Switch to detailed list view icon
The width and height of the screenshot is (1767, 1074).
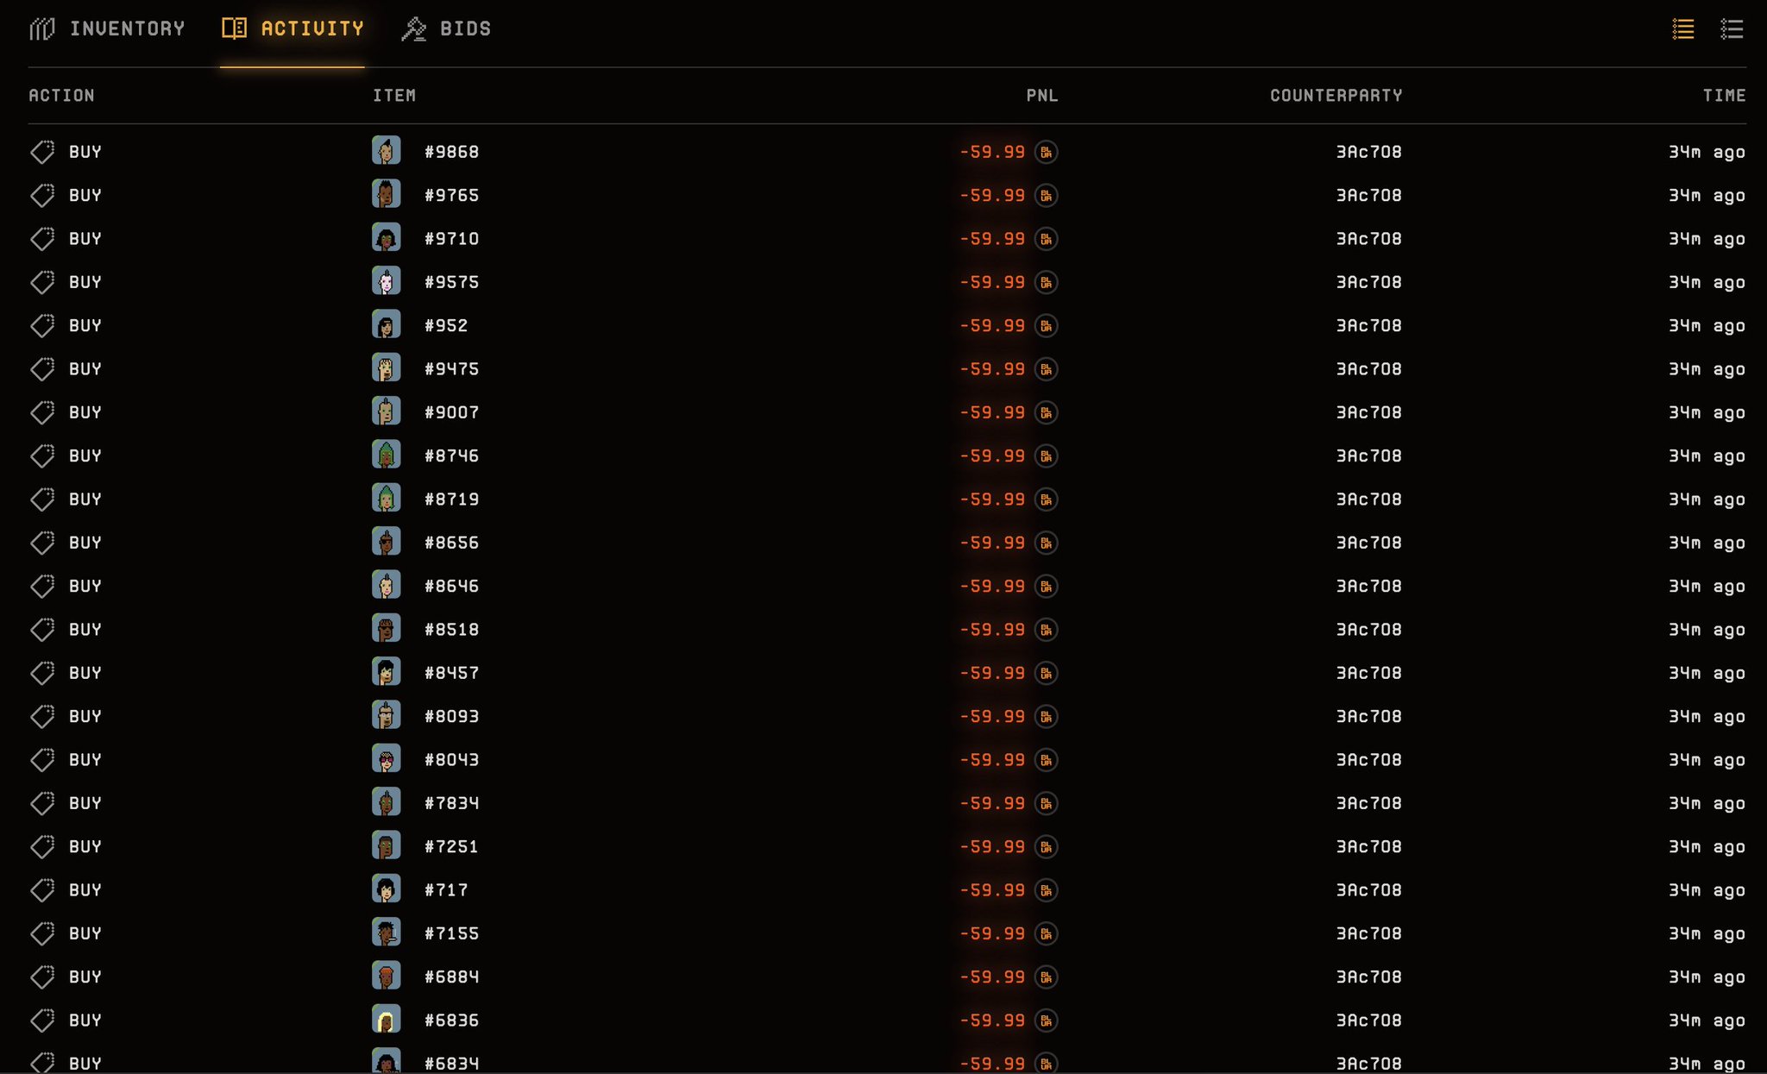coord(1732,28)
